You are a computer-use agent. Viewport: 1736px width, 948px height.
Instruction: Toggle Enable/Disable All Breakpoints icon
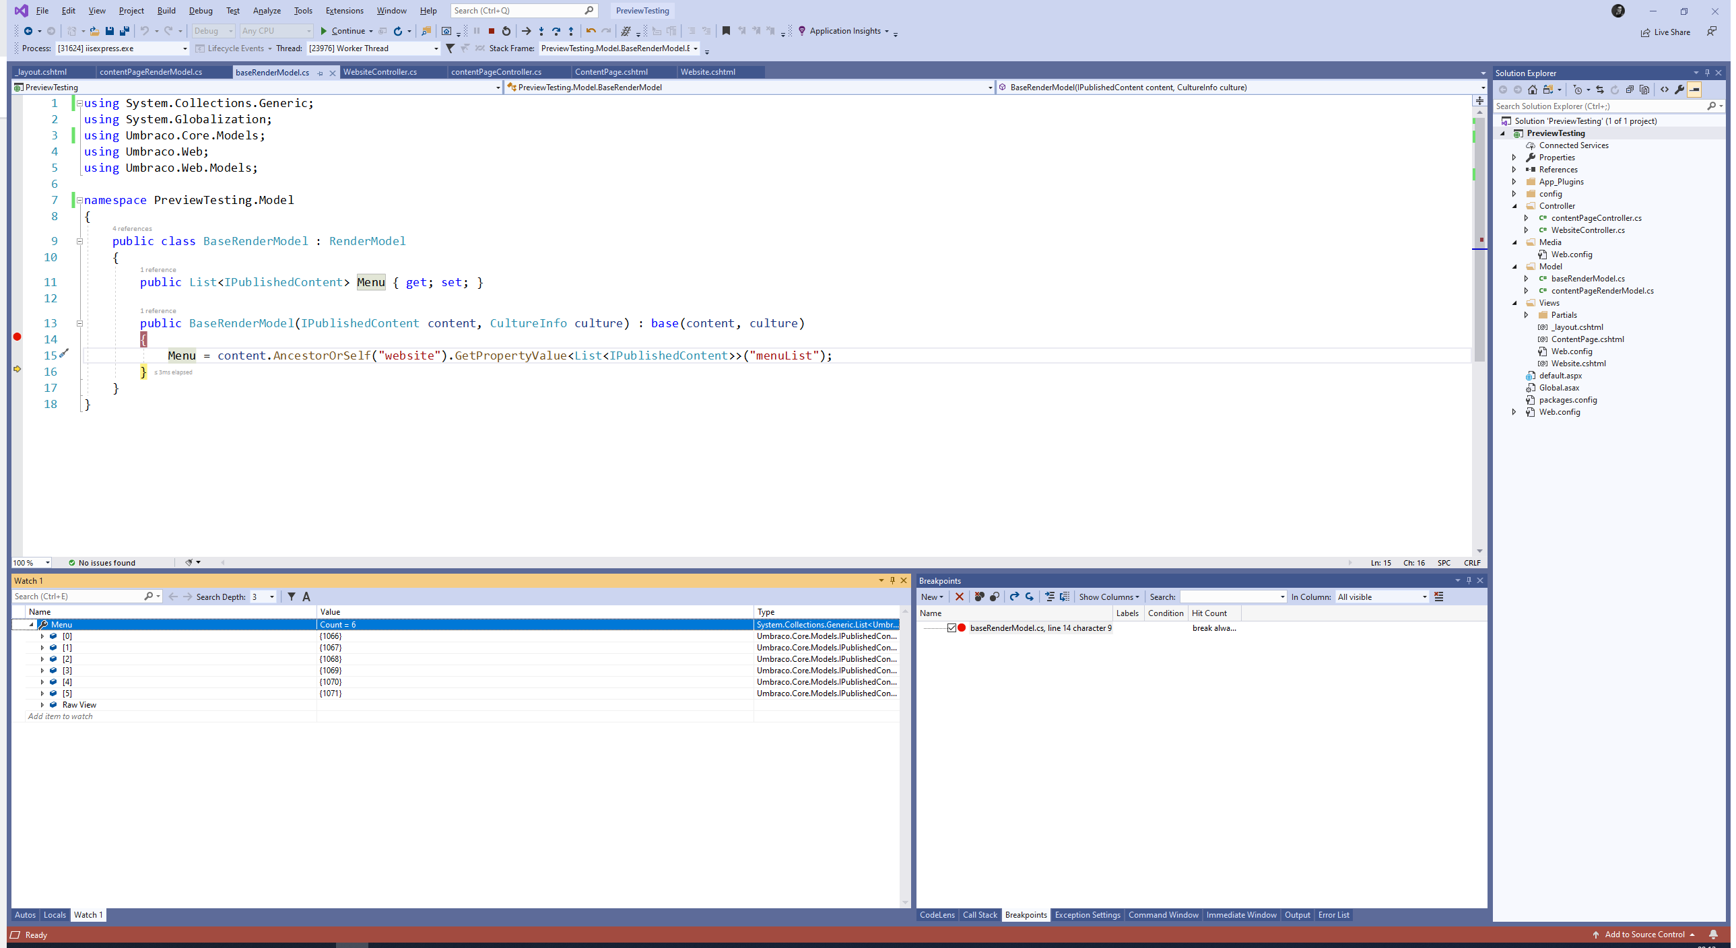(x=994, y=597)
